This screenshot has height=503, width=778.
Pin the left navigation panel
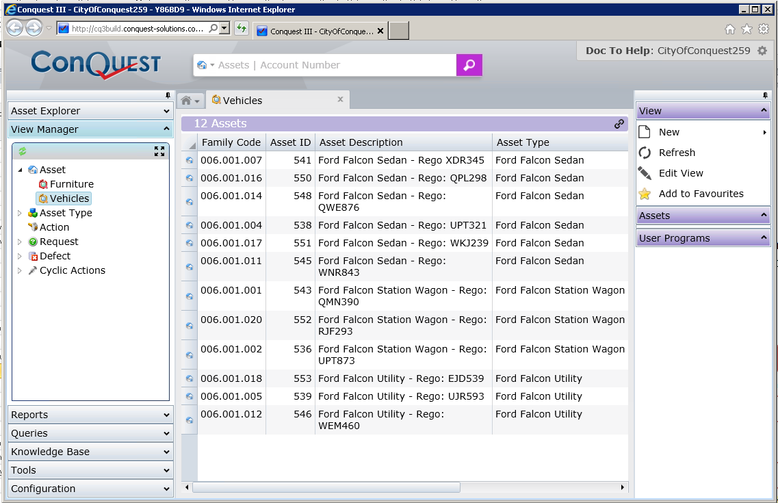(168, 95)
